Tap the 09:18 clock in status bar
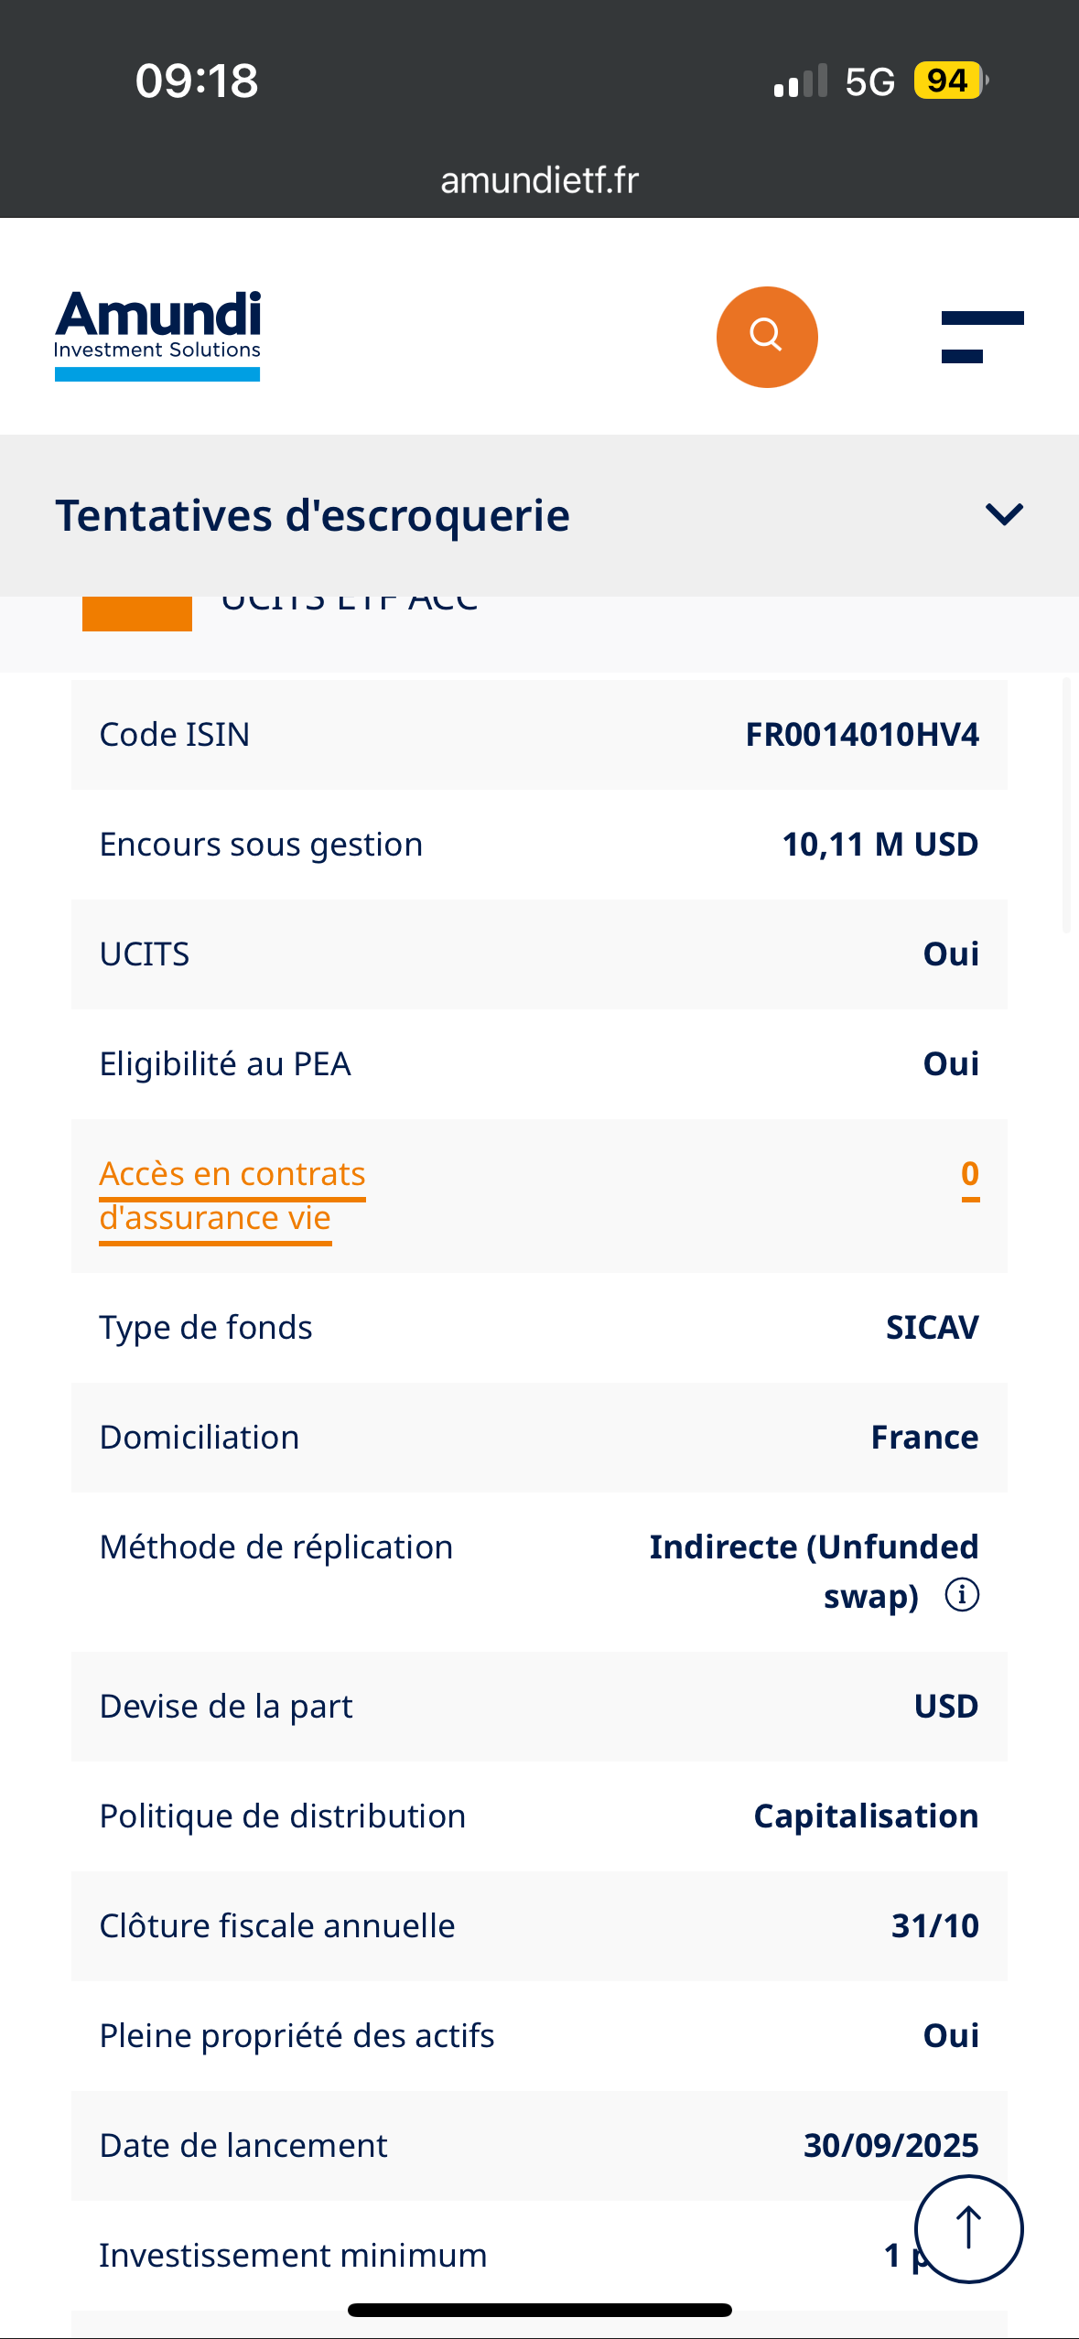Viewport: 1079px width, 2339px height. click(197, 81)
